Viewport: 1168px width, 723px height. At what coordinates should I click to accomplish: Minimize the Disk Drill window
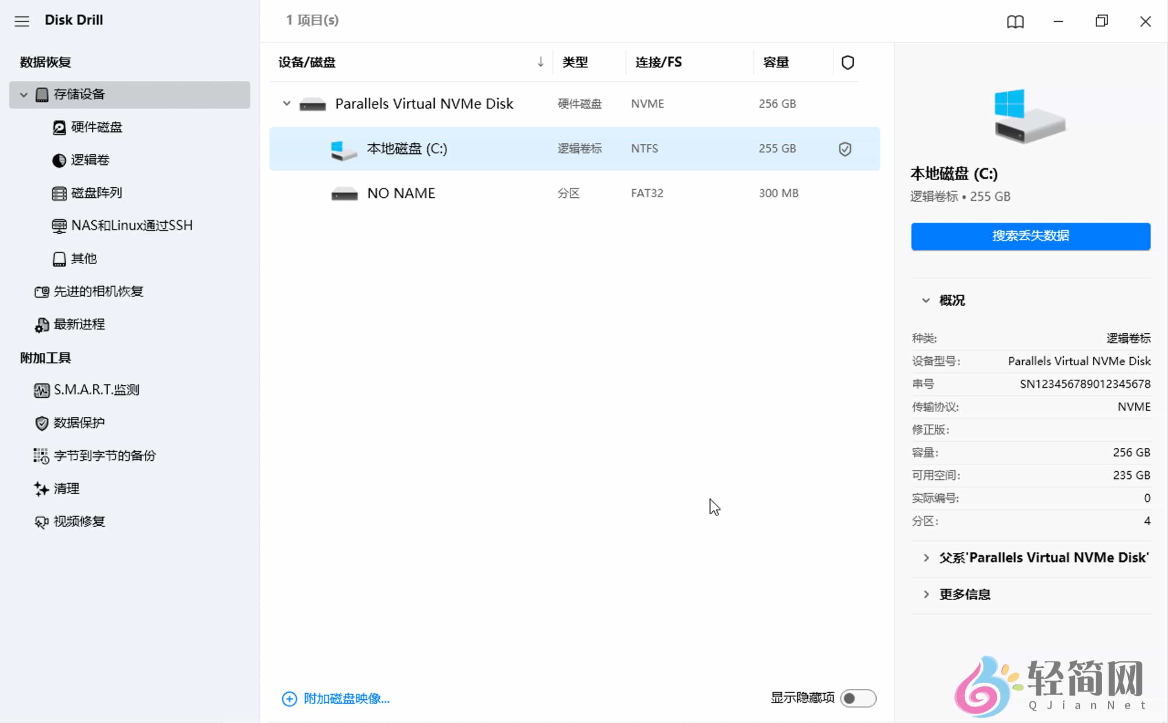(x=1058, y=21)
